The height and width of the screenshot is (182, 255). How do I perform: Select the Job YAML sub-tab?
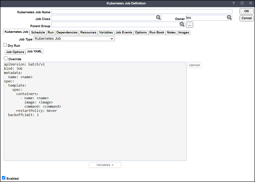35,51
